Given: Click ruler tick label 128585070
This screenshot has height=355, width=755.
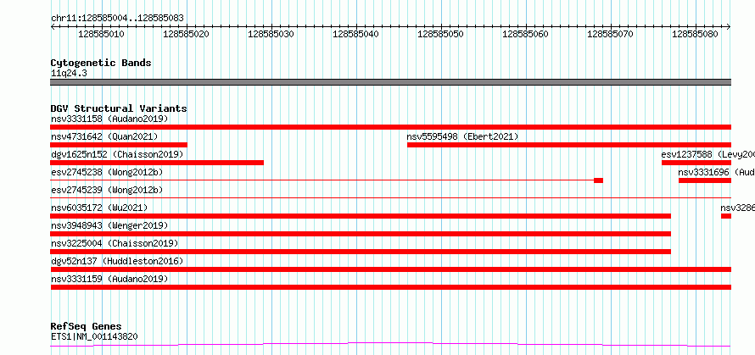Looking at the screenshot, I should (611, 34).
